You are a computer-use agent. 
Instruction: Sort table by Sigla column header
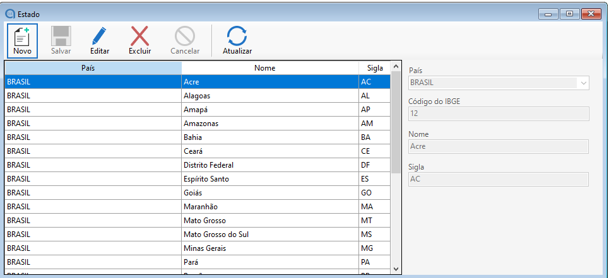pos(374,67)
